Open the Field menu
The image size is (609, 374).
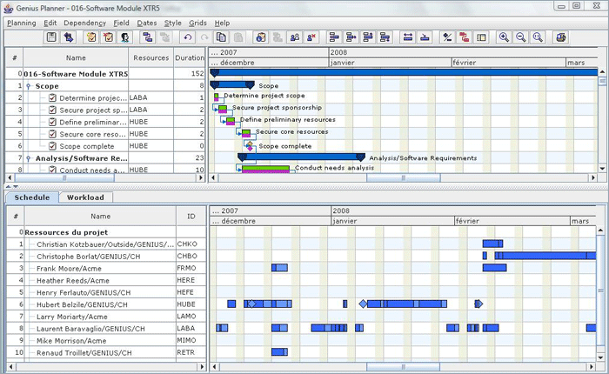click(x=121, y=23)
